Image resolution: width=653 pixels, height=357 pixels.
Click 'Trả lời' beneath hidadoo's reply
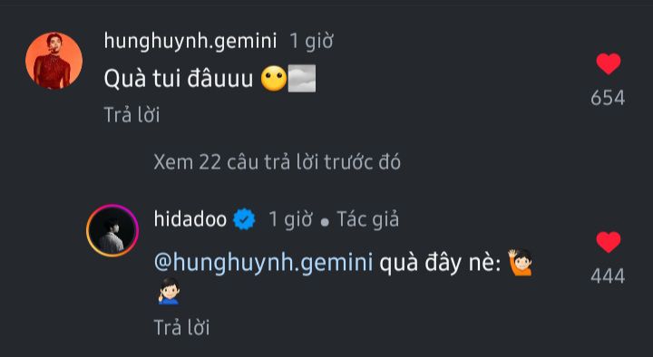pyautogui.click(x=181, y=327)
